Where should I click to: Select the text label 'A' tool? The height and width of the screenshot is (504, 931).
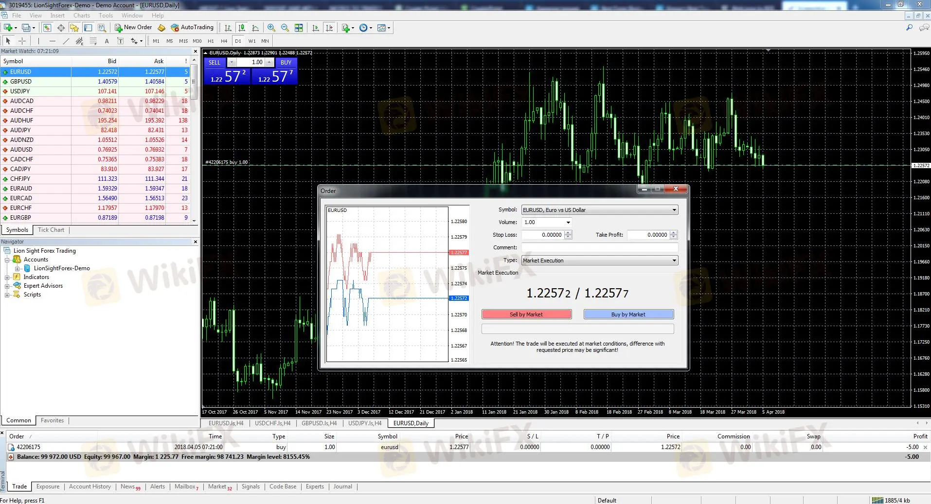(x=107, y=41)
